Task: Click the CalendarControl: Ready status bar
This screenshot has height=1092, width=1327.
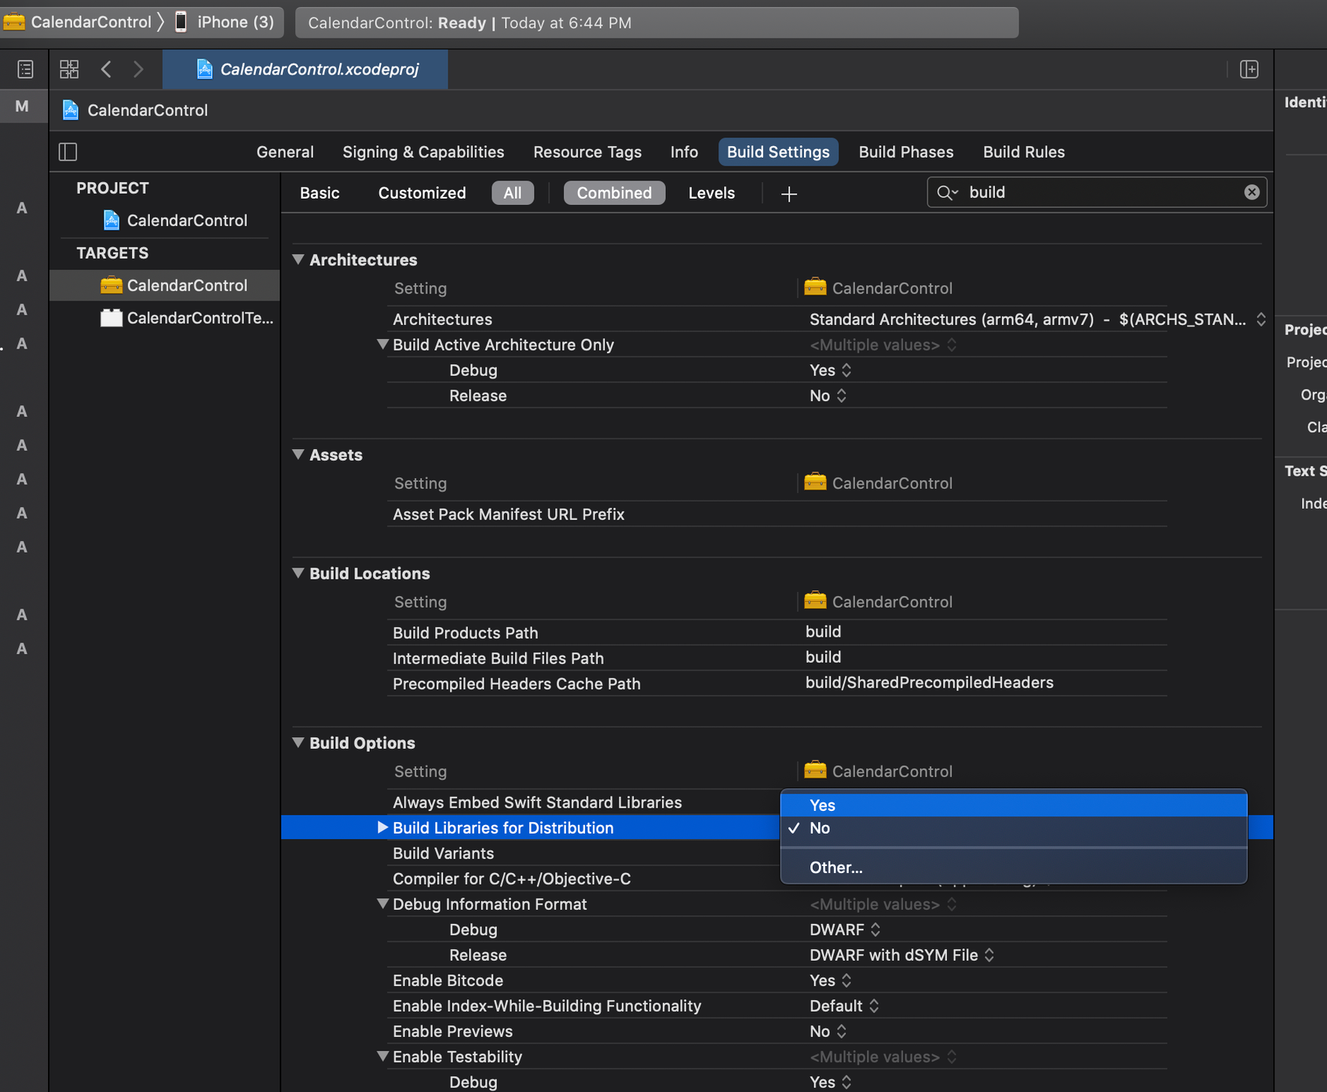Action: pyautogui.click(x=656, y=23)
